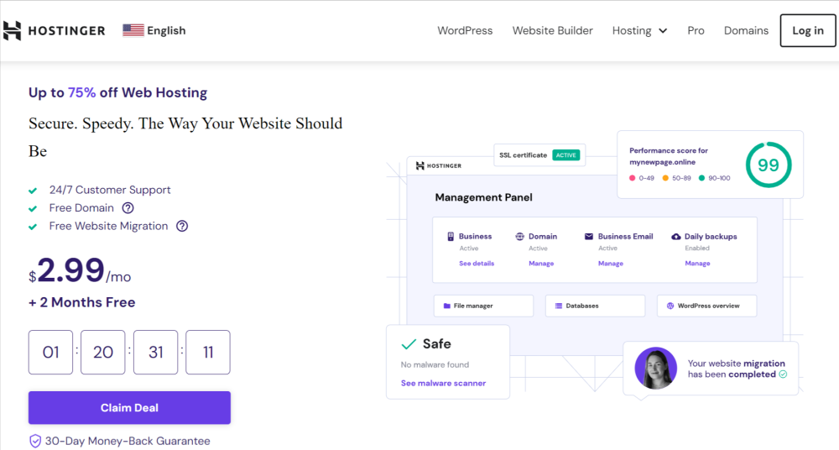The image size is (839, 450).
Task: Click the Databases list icon
Action: [x=558, y=306]
